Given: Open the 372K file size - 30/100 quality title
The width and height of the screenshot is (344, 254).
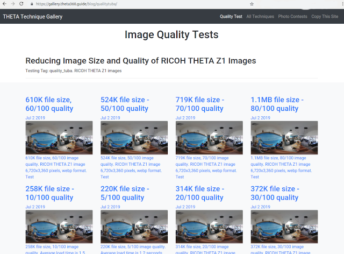Looking at the screenshot, I should click(275, 193).
